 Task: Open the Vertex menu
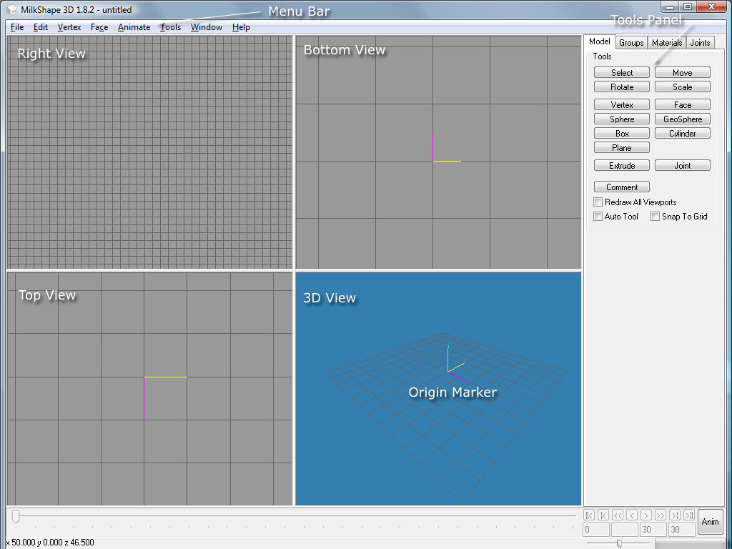tap(69, 27)
